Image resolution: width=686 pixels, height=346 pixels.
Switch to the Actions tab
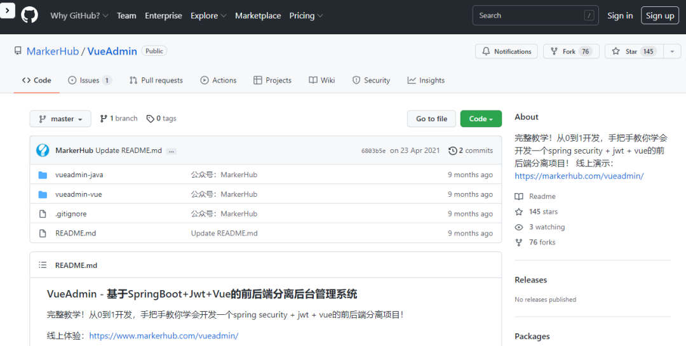tap(219, 81)
